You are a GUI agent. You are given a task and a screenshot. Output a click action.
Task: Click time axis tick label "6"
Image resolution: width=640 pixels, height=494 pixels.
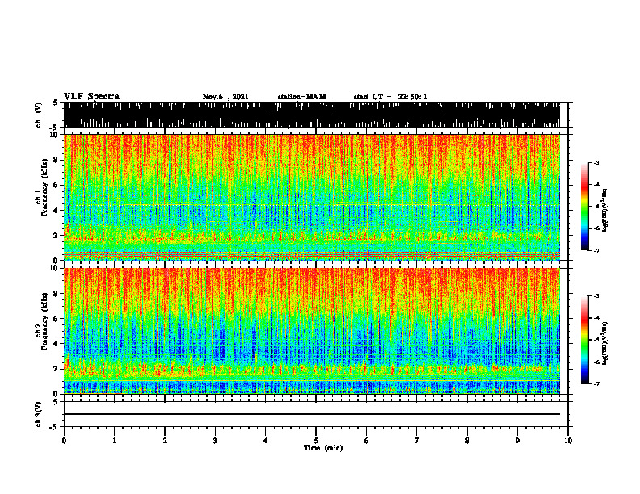(367, 441)
